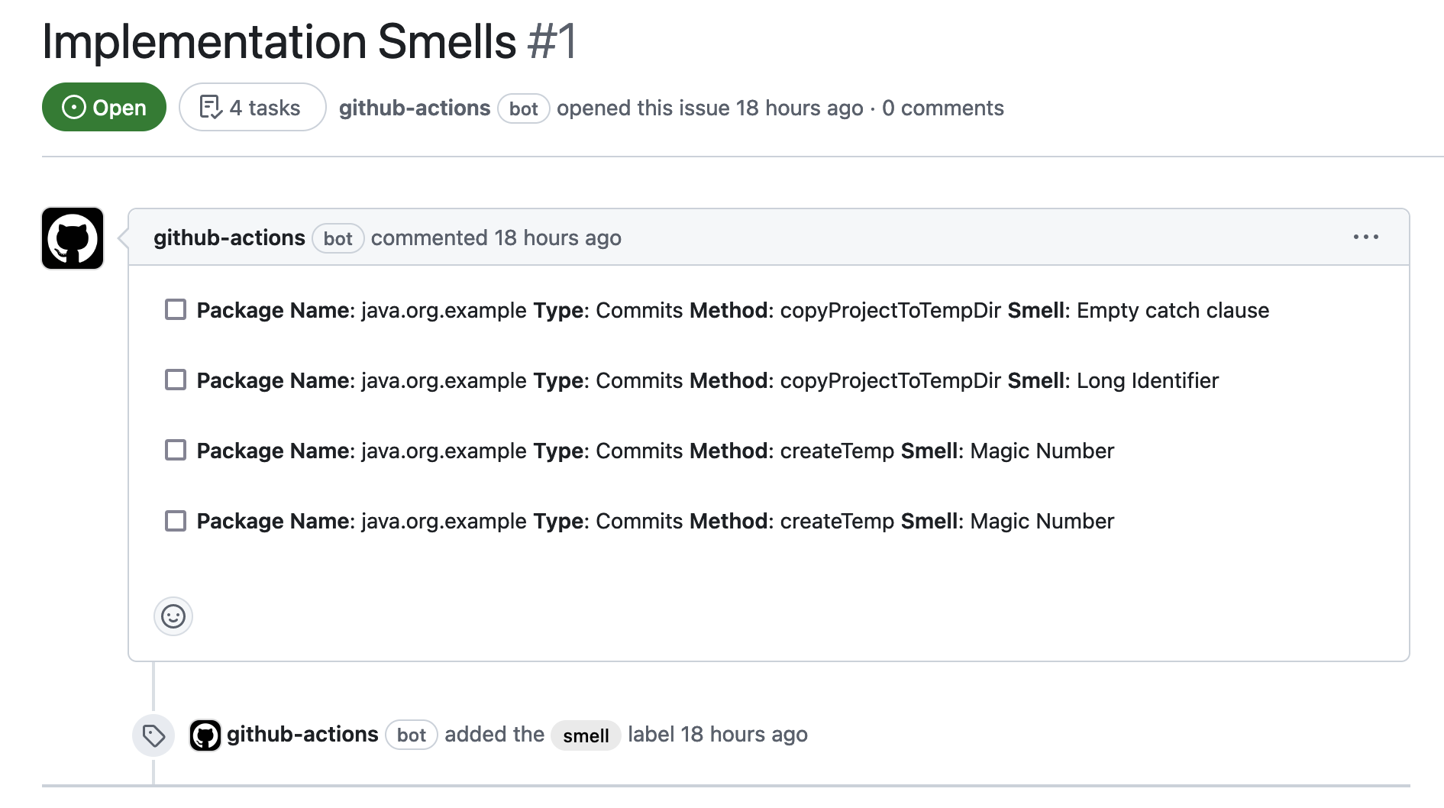Open github-actions link in the label event
Image resolution: width=1444 pixels, height=808 pixels.
302,735
